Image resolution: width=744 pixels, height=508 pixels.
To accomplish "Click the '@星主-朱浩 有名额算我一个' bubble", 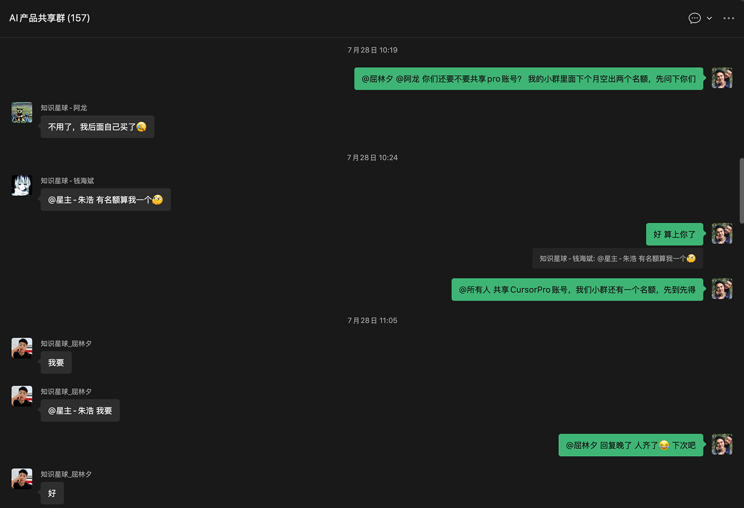I will pos(105,200).
